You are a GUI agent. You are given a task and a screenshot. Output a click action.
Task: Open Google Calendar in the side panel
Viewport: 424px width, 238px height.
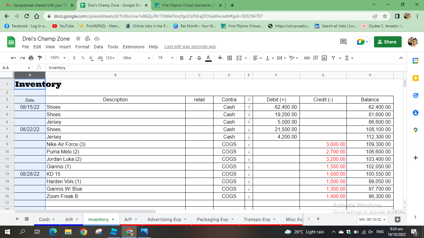pos(416,61)
